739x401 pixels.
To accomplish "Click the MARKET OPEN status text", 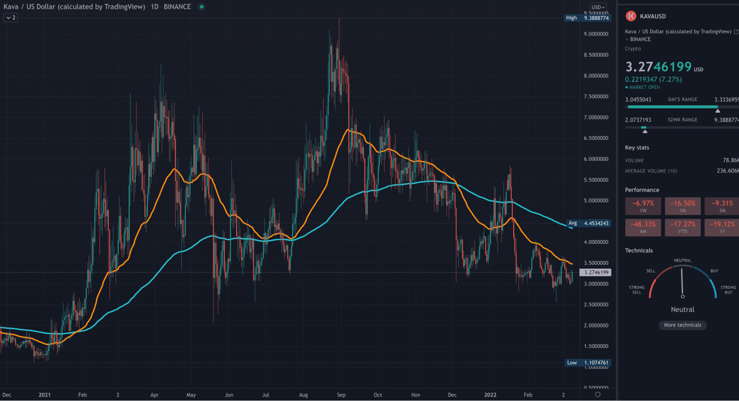I will click(644, 87).
